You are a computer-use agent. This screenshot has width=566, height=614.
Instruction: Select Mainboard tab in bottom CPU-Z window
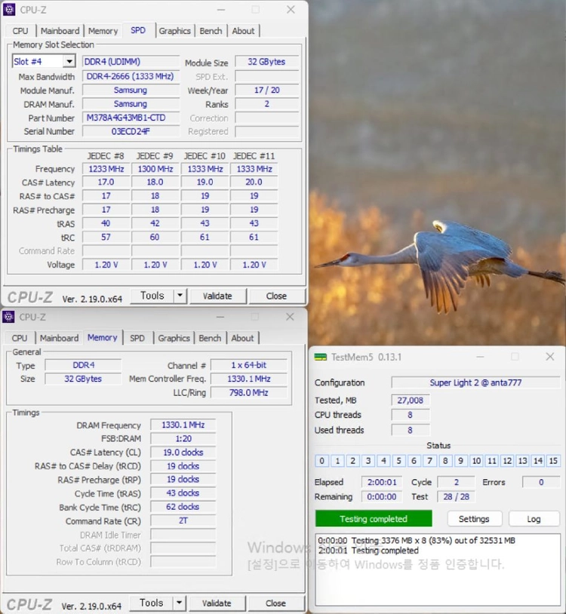(x=59, y=338)
